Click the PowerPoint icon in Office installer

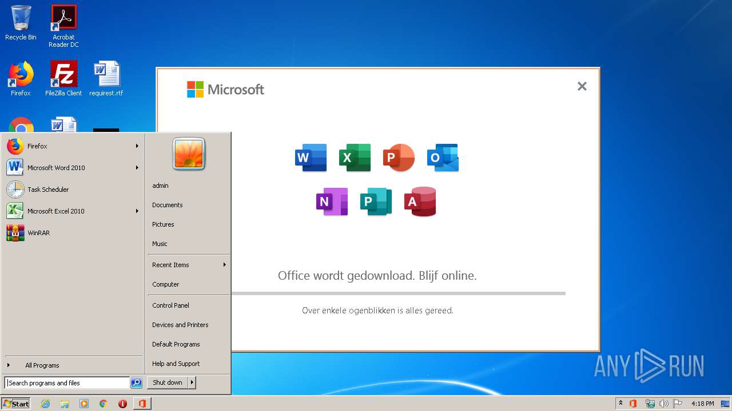[x=399, y=158]
